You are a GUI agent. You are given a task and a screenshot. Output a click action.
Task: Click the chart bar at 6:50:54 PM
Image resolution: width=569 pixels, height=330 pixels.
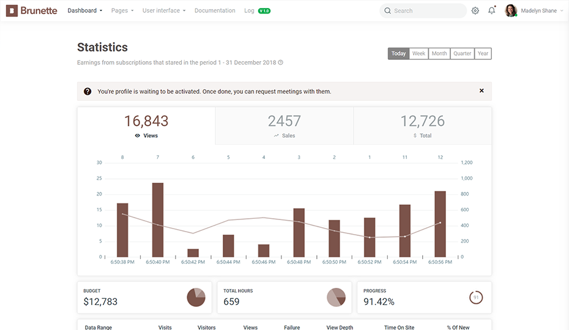(x=405, y=230)
